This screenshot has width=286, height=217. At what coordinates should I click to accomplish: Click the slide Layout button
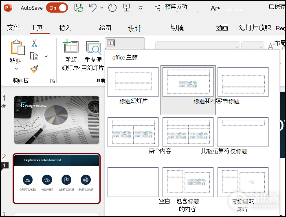click(x=125, y=43)
